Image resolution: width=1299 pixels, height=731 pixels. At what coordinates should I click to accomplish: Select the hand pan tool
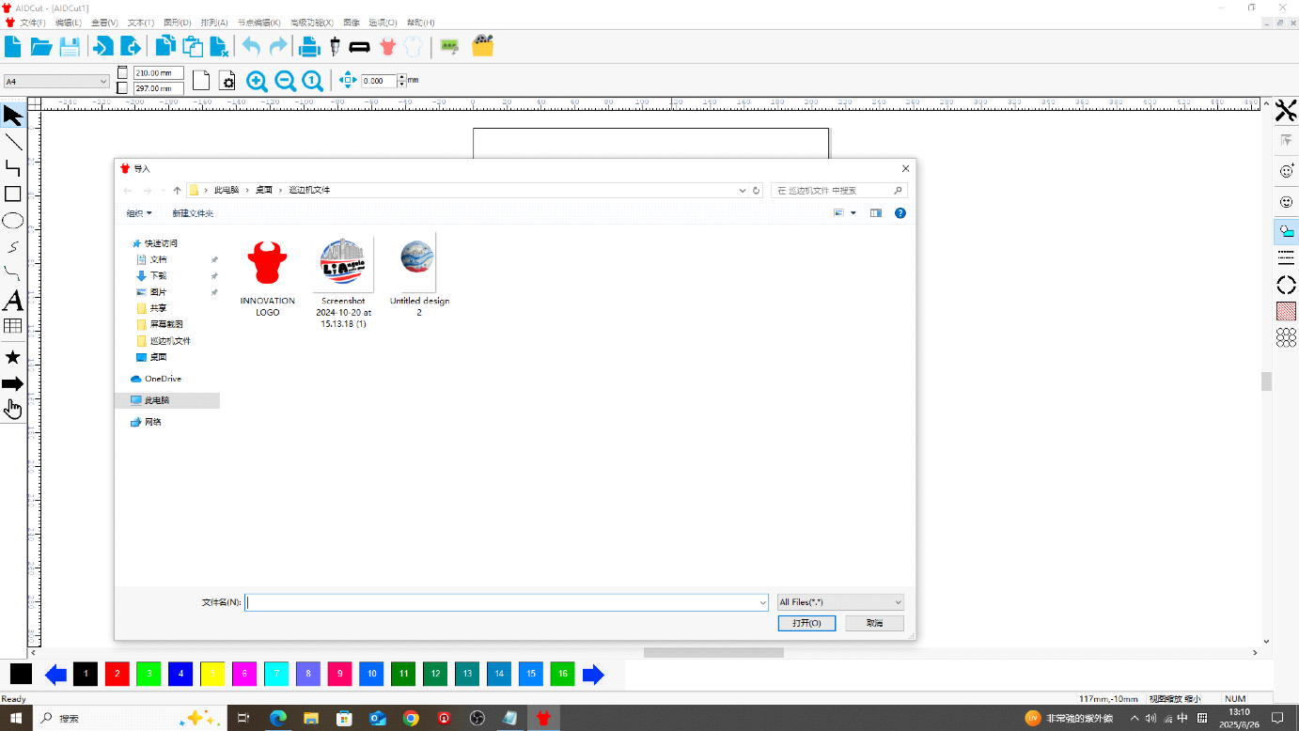(13, 409)
